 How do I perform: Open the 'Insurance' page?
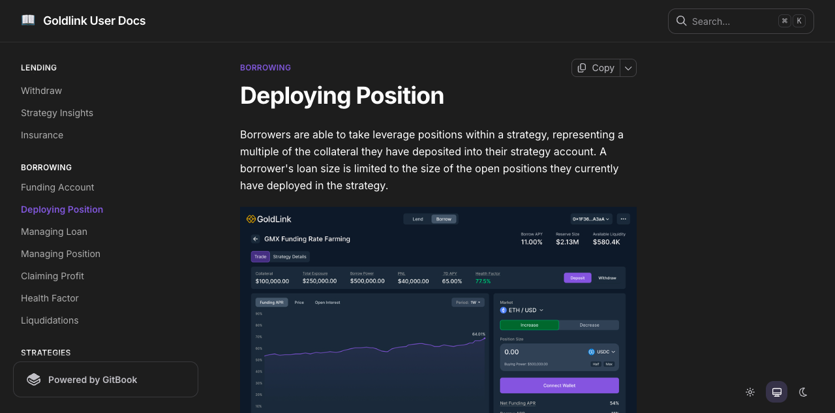pyautogui.click(x=42, y=135)
